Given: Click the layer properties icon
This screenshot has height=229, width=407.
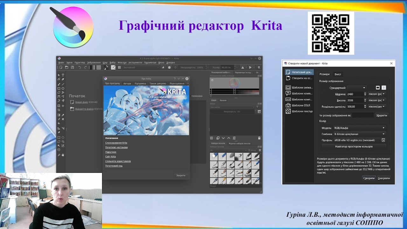Looking at the screenshot, I should tap(234, 138).
